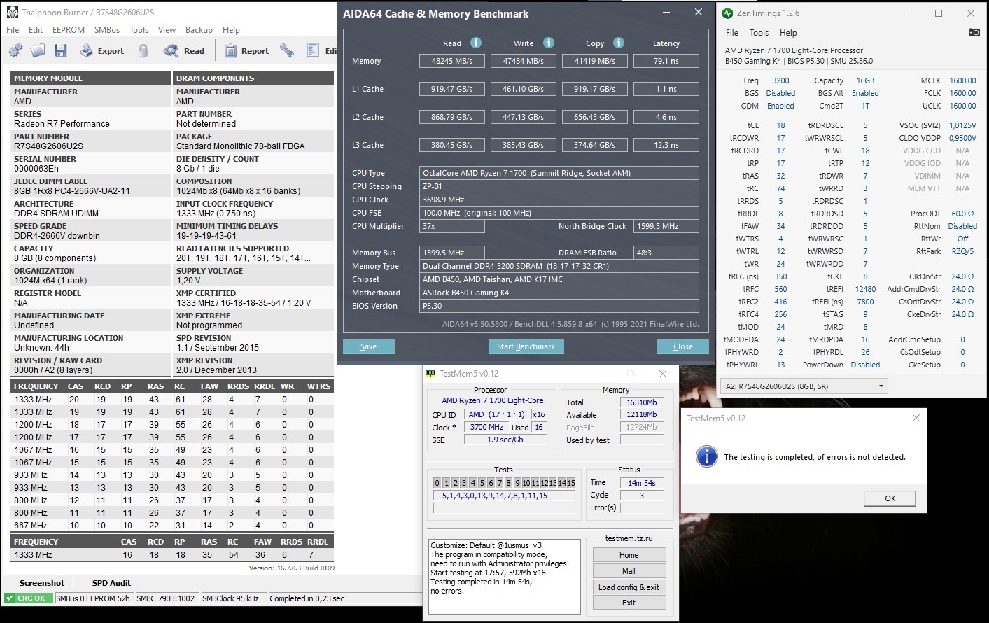The image size is (989, 623).
Task: Click SMBus 0 EEPROM 52h in the status bar
Action: click(x=93, y=598)
